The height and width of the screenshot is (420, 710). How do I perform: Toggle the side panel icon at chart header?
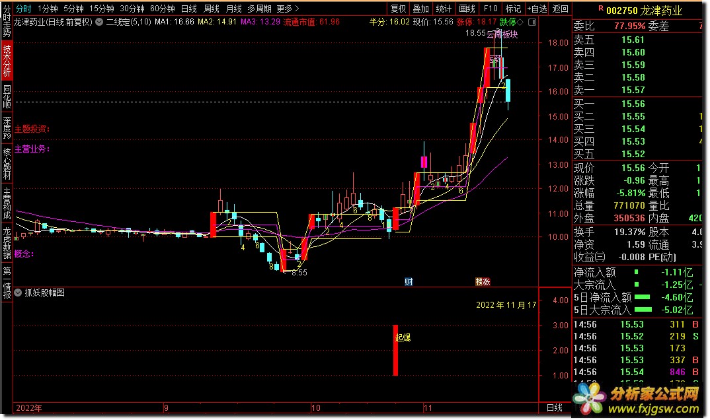click(533, 22)
